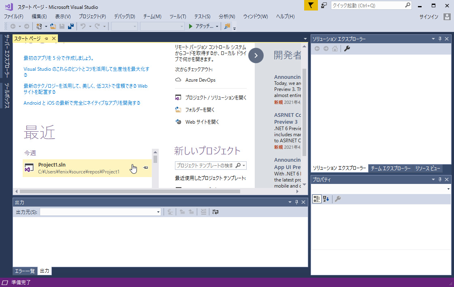Screen dimensions: 454x287
Task: Click the Navigate Backward arrow in main toolbar
Action: tap(13, 26)
